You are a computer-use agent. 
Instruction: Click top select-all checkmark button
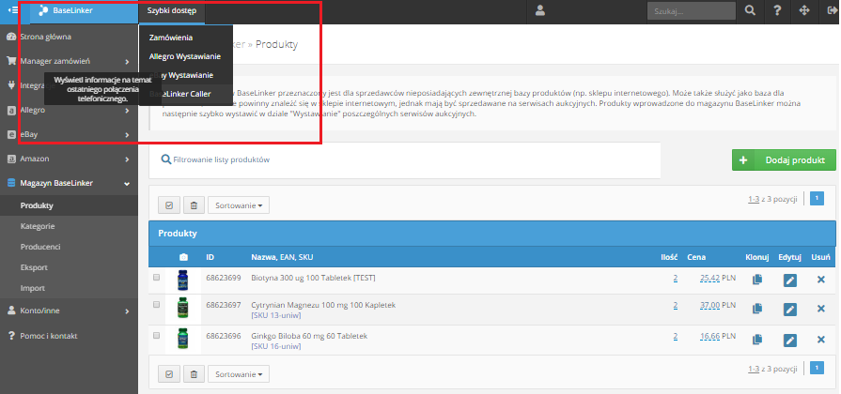click(x=169, y=205)
